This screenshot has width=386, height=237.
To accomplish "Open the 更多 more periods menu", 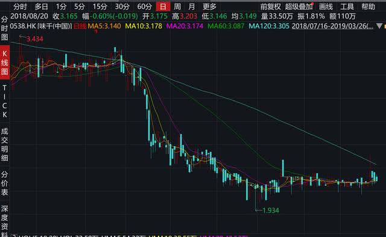I will (x=209, y=7).
